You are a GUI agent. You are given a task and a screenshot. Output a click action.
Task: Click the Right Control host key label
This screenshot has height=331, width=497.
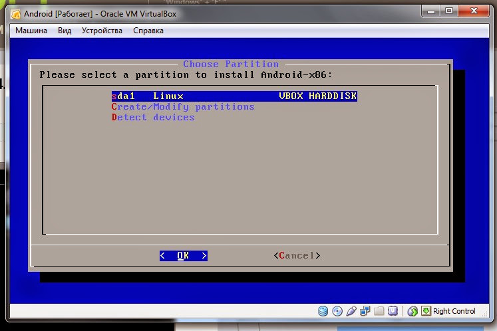(x=454, y=311)
